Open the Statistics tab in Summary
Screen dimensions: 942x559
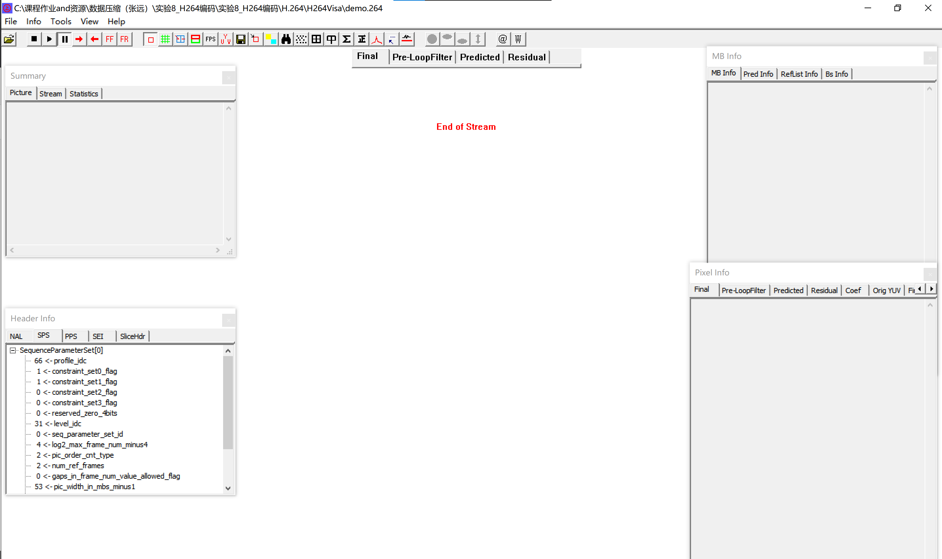(84, 94)
